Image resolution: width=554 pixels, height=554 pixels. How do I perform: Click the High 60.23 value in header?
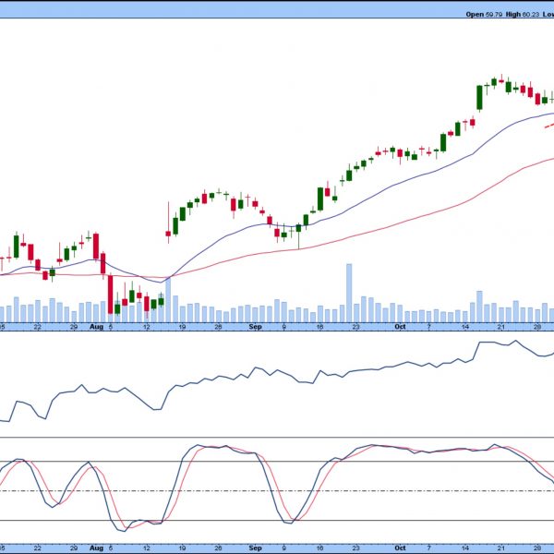click(x=523, y=15)
